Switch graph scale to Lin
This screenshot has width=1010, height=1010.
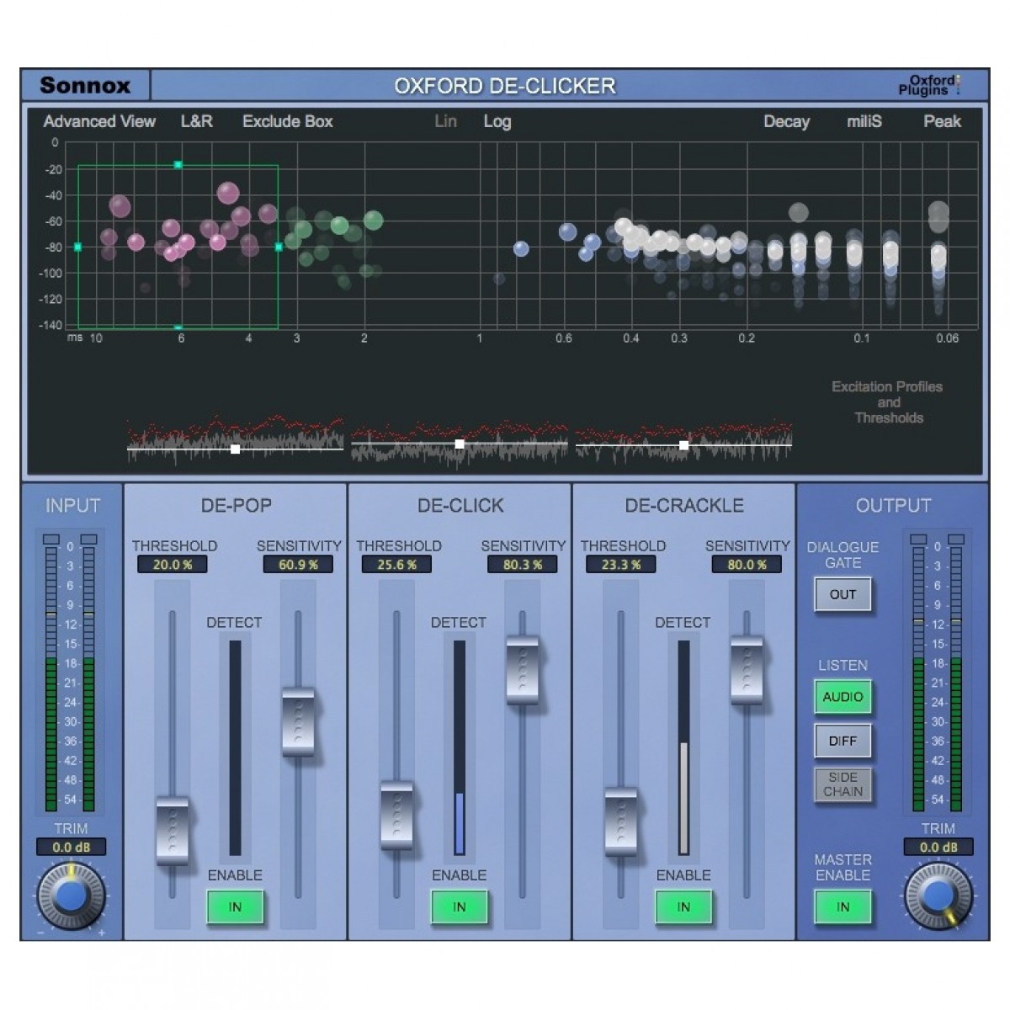pyautogui.click(x=445, y=121)
